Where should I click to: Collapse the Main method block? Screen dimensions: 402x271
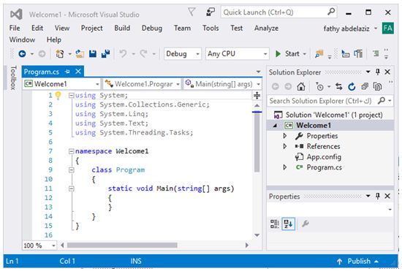(x=72, y=188)
